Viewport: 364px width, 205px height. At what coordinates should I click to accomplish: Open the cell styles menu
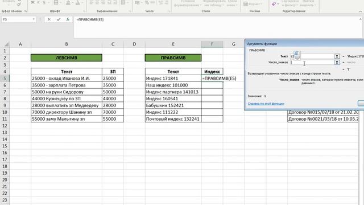[x=232, y=3]
